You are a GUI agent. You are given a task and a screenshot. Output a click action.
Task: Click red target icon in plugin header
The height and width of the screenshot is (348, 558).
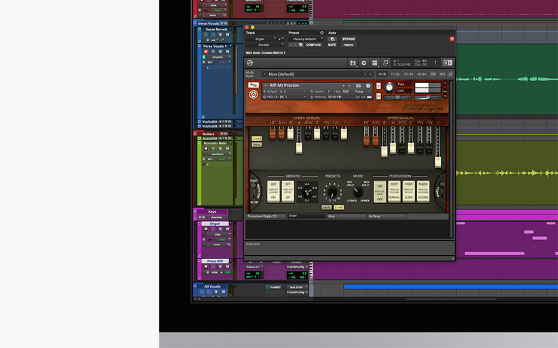[452, 39]
